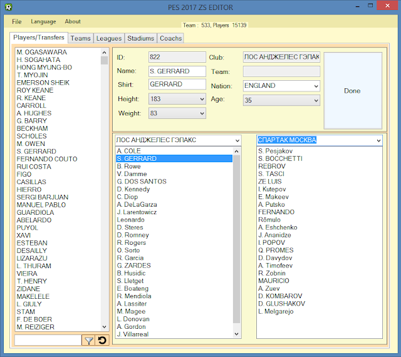Select D. GLUSHAKOV in the Spartak squad
This screenshot has width=401, height=357.
(281, 304)
